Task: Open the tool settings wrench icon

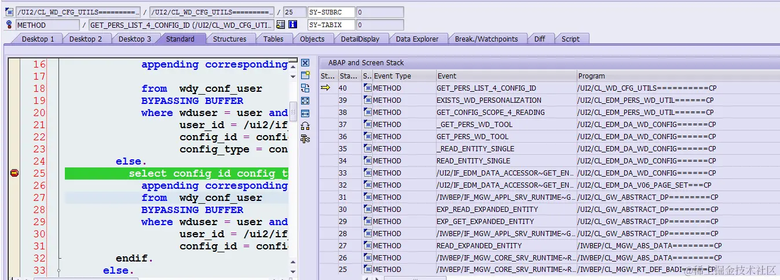Action: [305, 139]
